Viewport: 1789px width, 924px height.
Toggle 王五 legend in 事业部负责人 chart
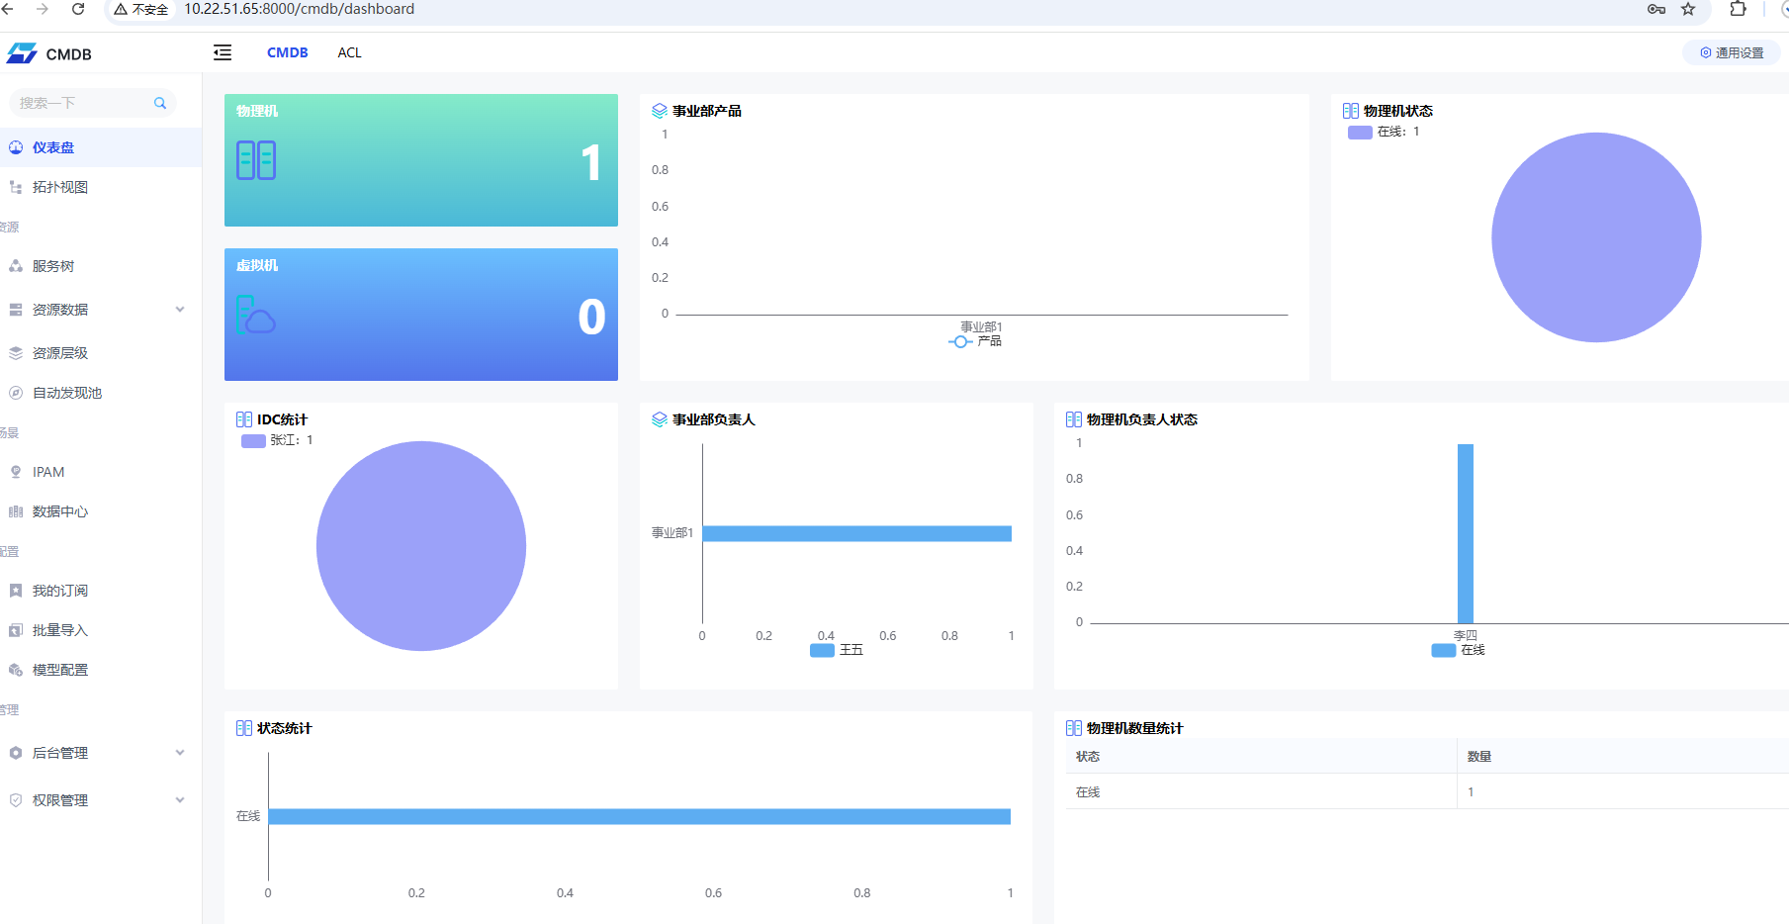(x=837, y=650)
